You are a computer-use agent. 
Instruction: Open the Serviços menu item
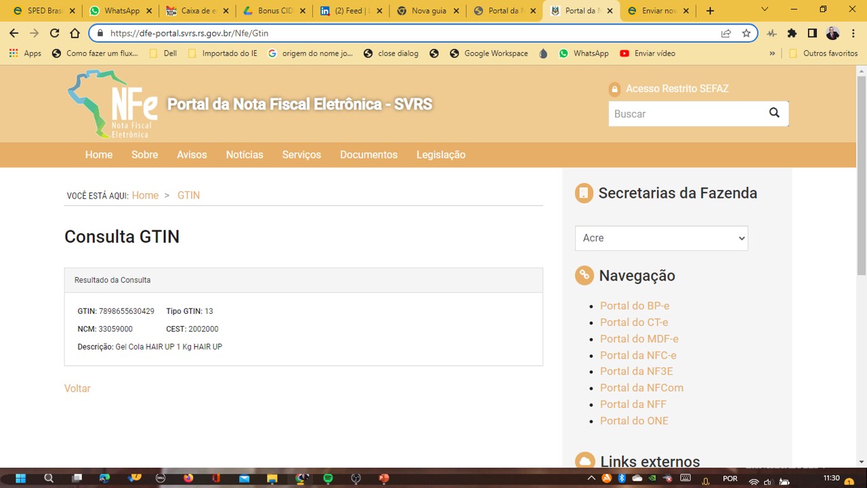301,155
